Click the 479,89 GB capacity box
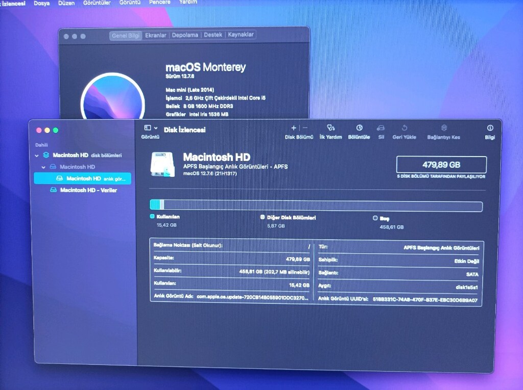The height and width of the screenshot is (390, 523). (x=441, y=165)
